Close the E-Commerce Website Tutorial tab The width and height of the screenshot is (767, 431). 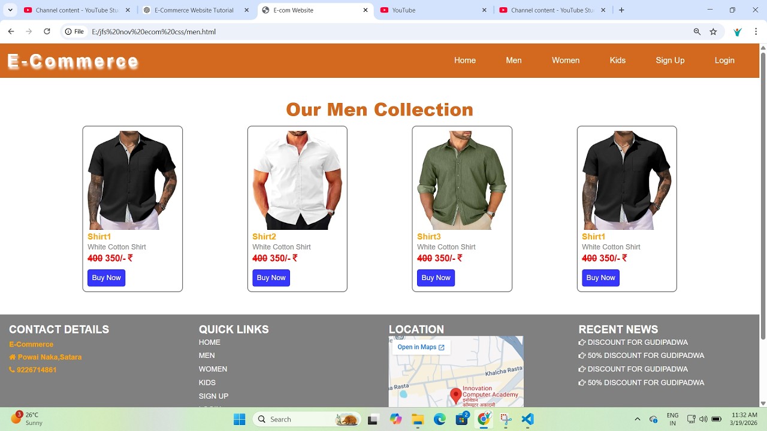[246, 10]
